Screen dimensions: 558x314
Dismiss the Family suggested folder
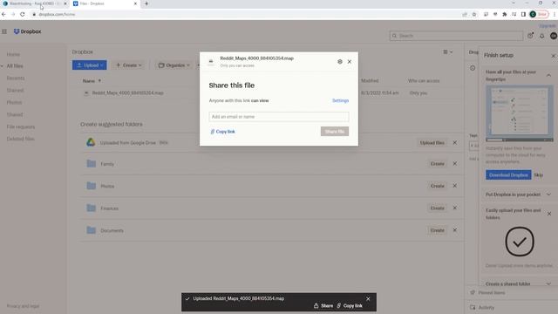point(455,164)
